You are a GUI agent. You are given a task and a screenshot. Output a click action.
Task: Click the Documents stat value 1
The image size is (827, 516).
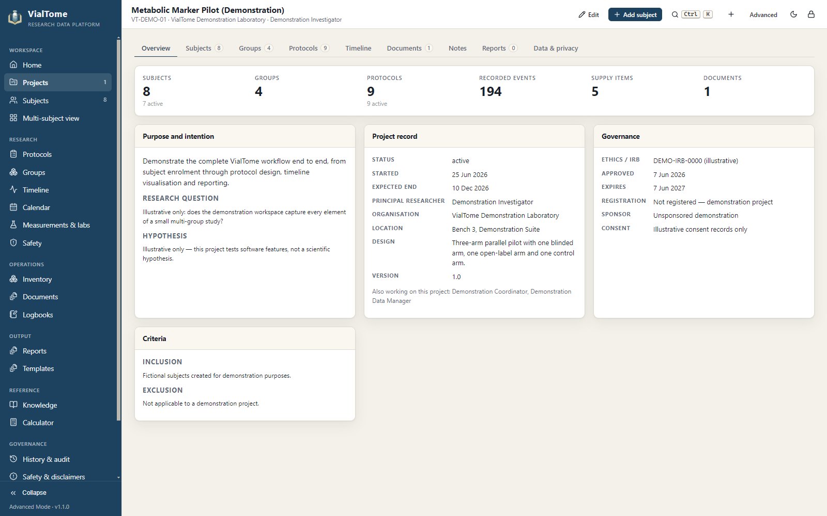point(707,92)
